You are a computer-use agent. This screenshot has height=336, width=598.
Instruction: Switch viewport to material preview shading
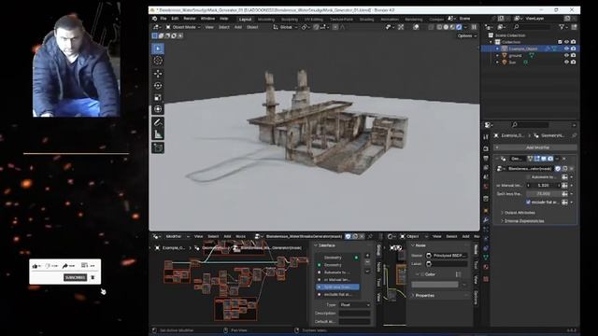point(452,27)
